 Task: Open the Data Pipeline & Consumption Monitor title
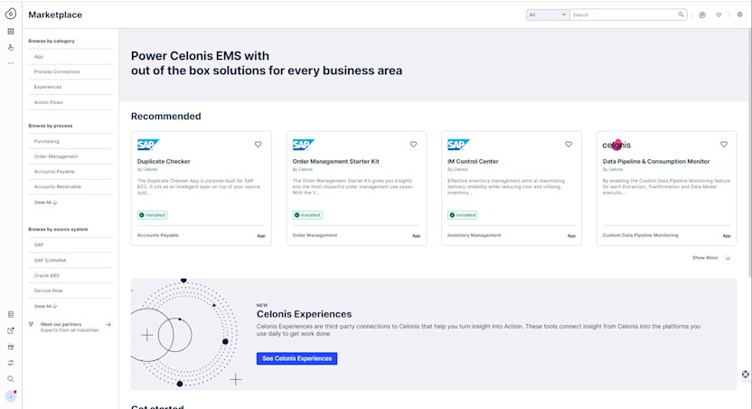(x=656, y=161)
